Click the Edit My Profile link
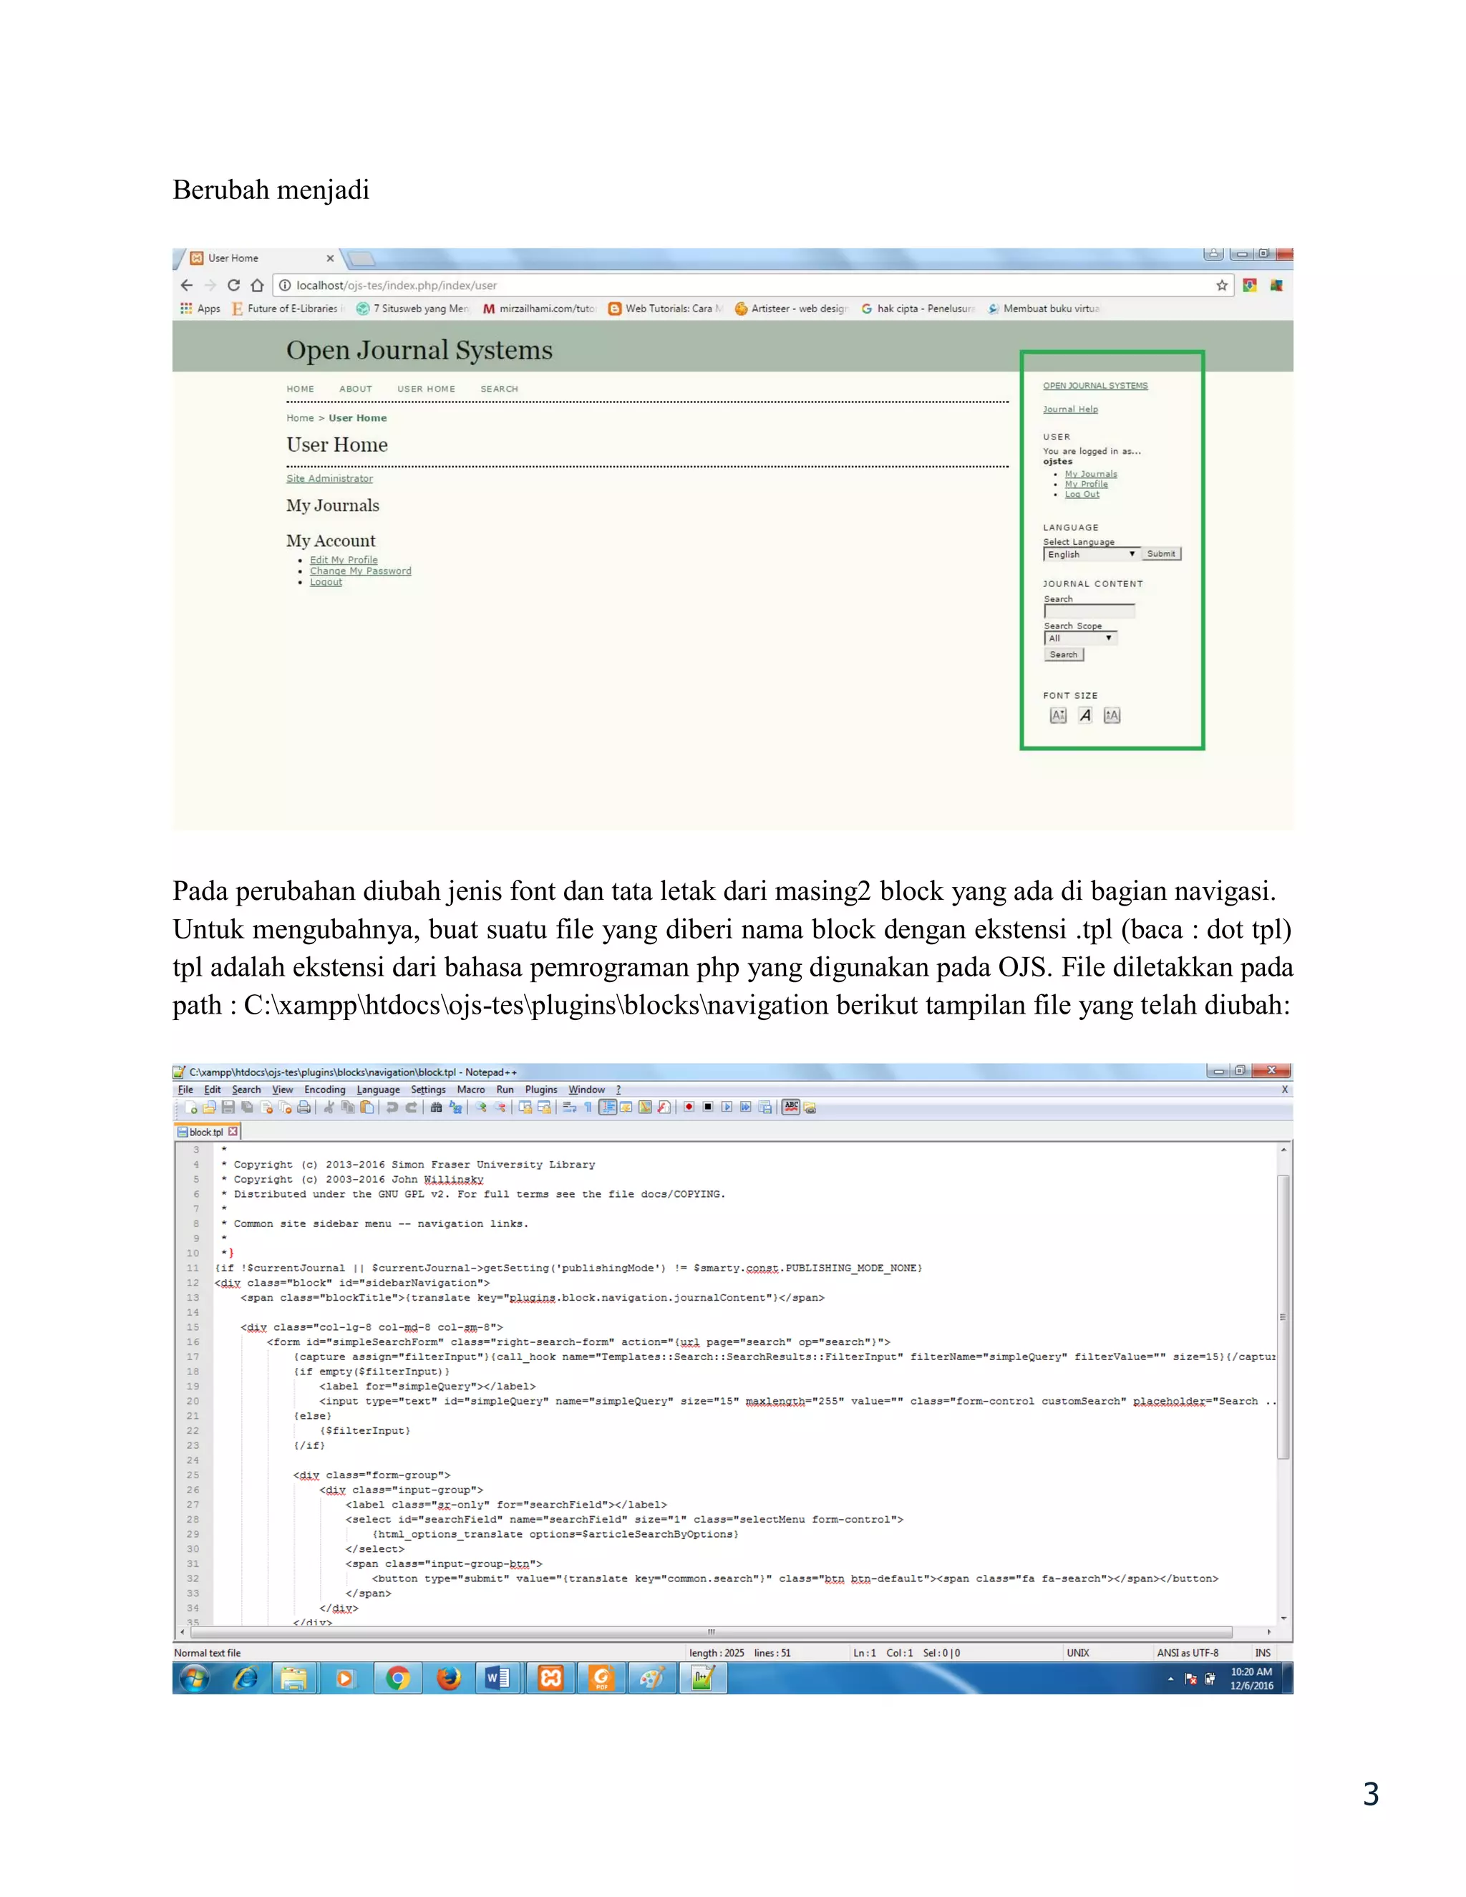The height and width of the screenshot is (1897, 1466). [x=344, y=561]
